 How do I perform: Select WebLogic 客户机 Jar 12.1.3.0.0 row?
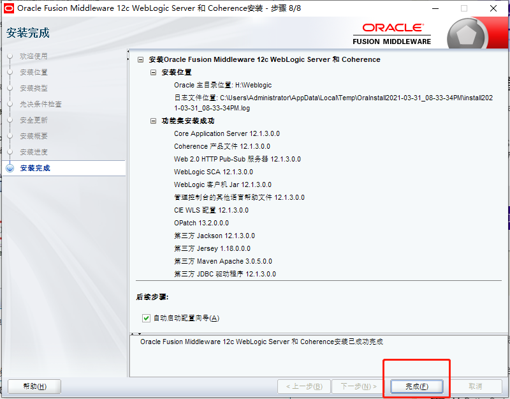coord(222,184)
